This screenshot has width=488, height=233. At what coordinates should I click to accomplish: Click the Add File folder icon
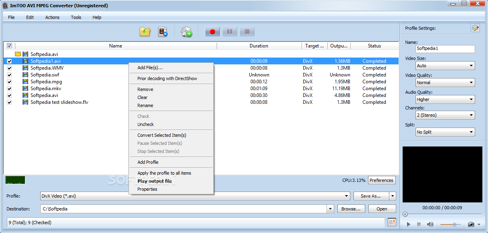tap(145, 31)
